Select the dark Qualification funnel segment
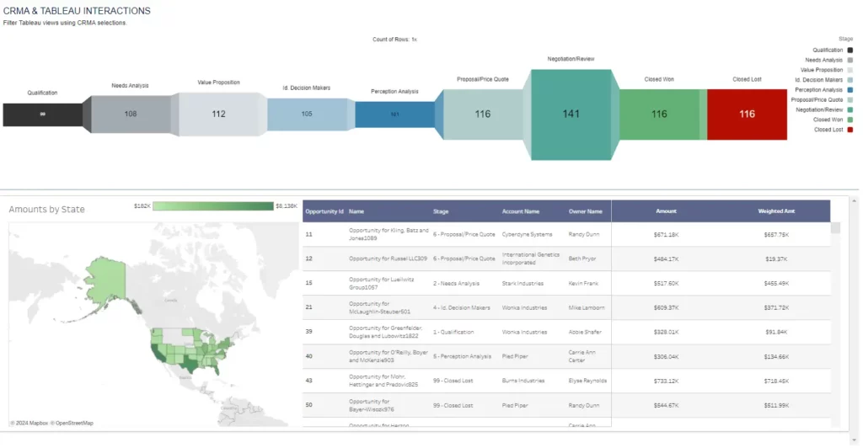Viewport: 863px width, 448px height. pyautogui.click(x=42, y=114)
